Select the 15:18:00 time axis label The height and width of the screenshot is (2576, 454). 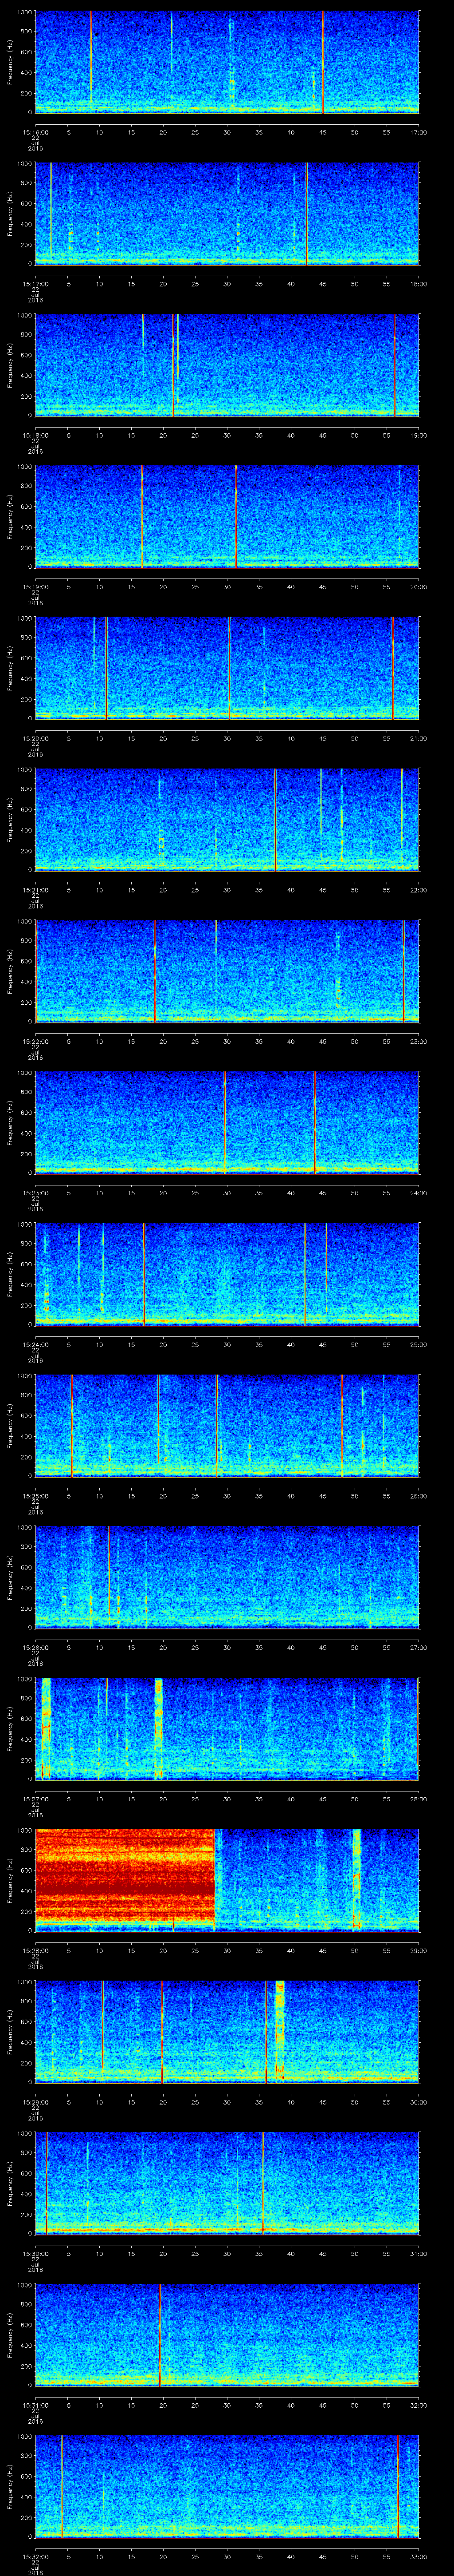(36, 435)
